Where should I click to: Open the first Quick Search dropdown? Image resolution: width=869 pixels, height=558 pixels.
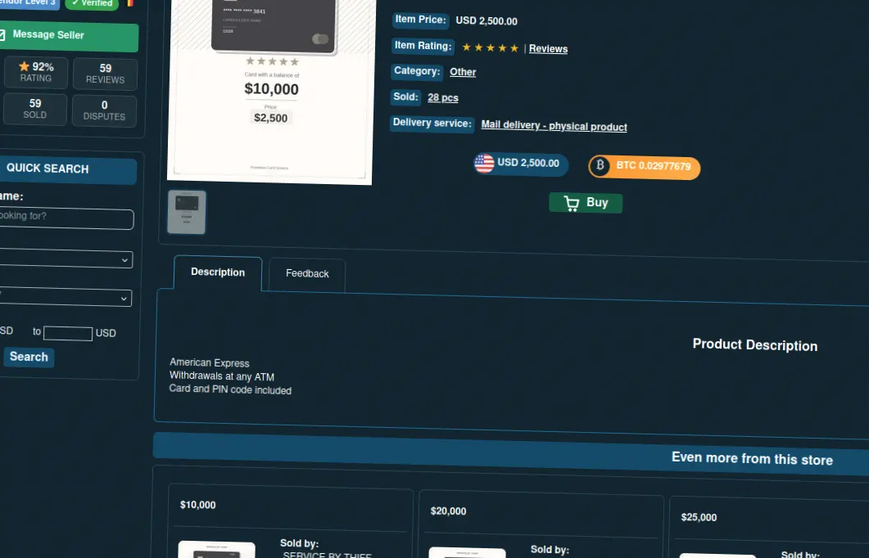[x=66, y=259]
